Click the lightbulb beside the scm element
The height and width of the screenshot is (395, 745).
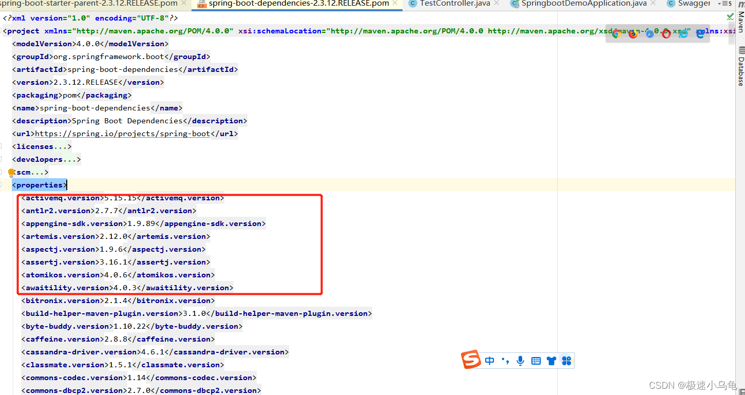point(11,172)
